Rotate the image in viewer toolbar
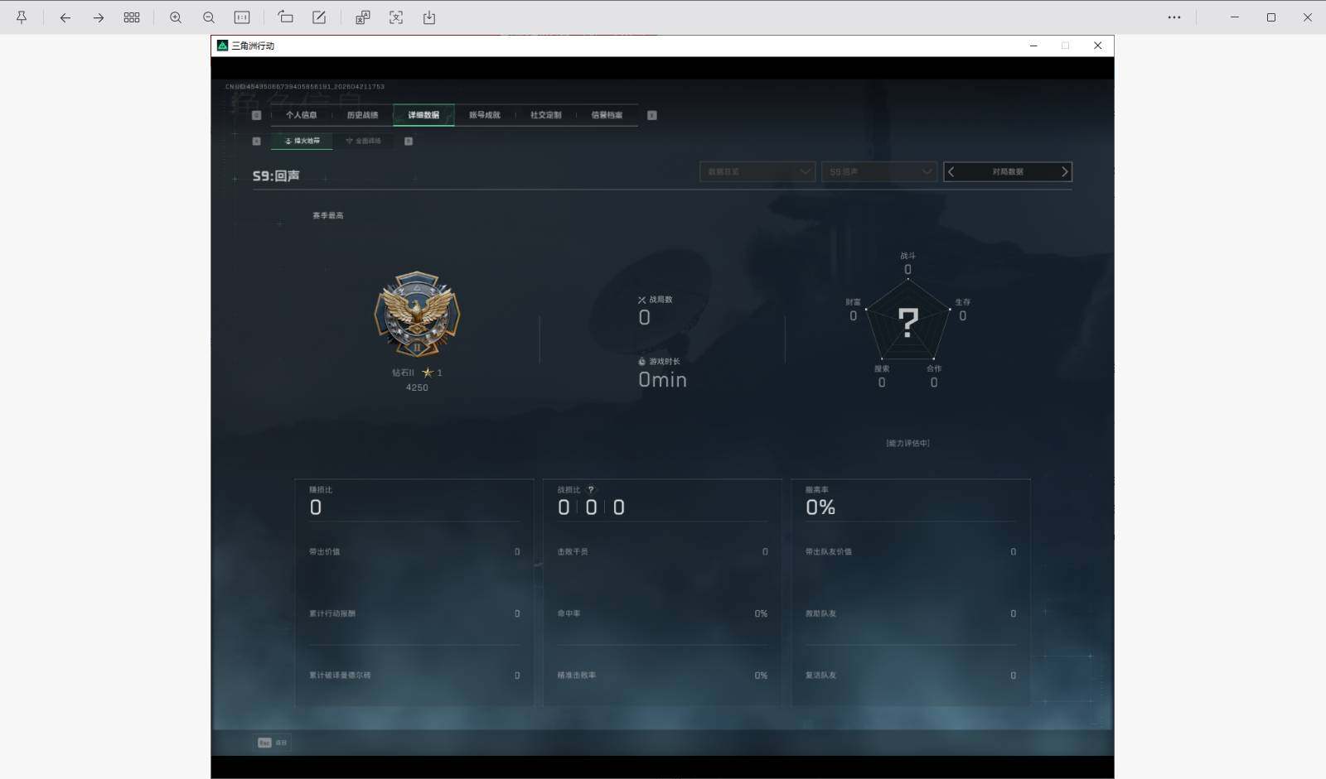 (286, 17)
